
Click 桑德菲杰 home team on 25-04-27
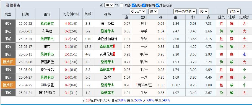click(x=47, y=77)
